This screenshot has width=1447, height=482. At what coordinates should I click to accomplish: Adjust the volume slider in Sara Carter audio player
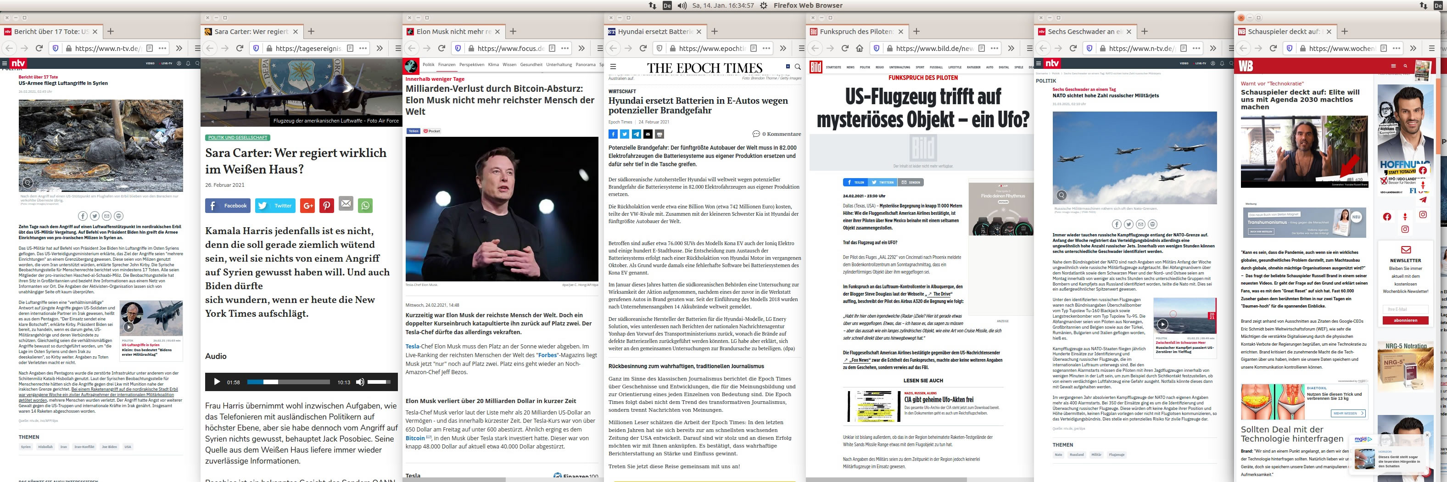pyautogui.click(x=379, y=382)
